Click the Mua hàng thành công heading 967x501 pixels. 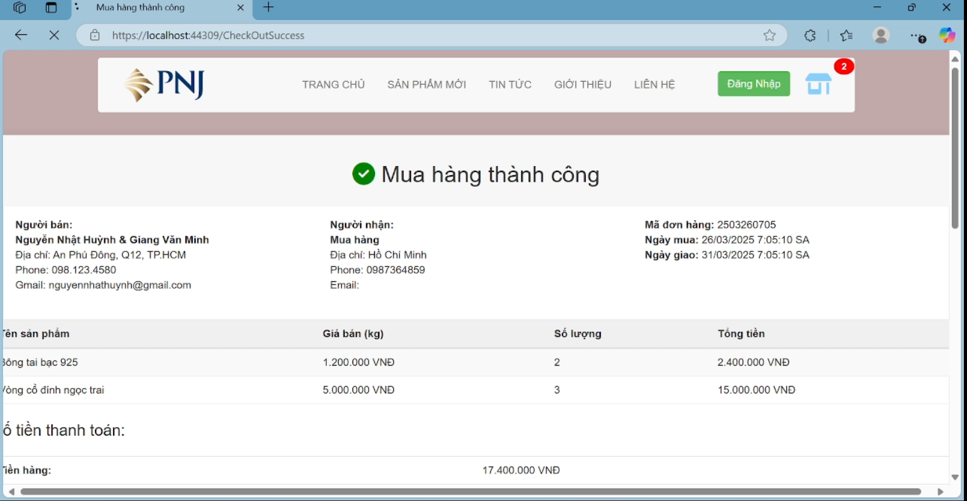(x=490, y=174)
